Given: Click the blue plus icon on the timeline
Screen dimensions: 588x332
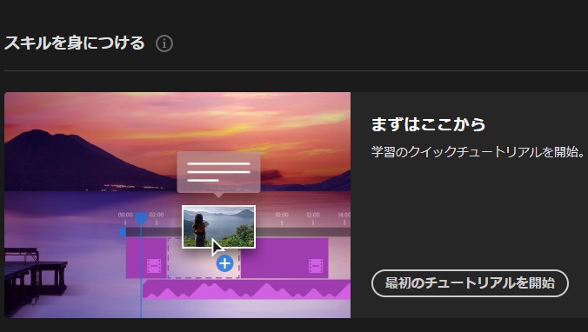Looking at the screenshot, I should [224, 263].
